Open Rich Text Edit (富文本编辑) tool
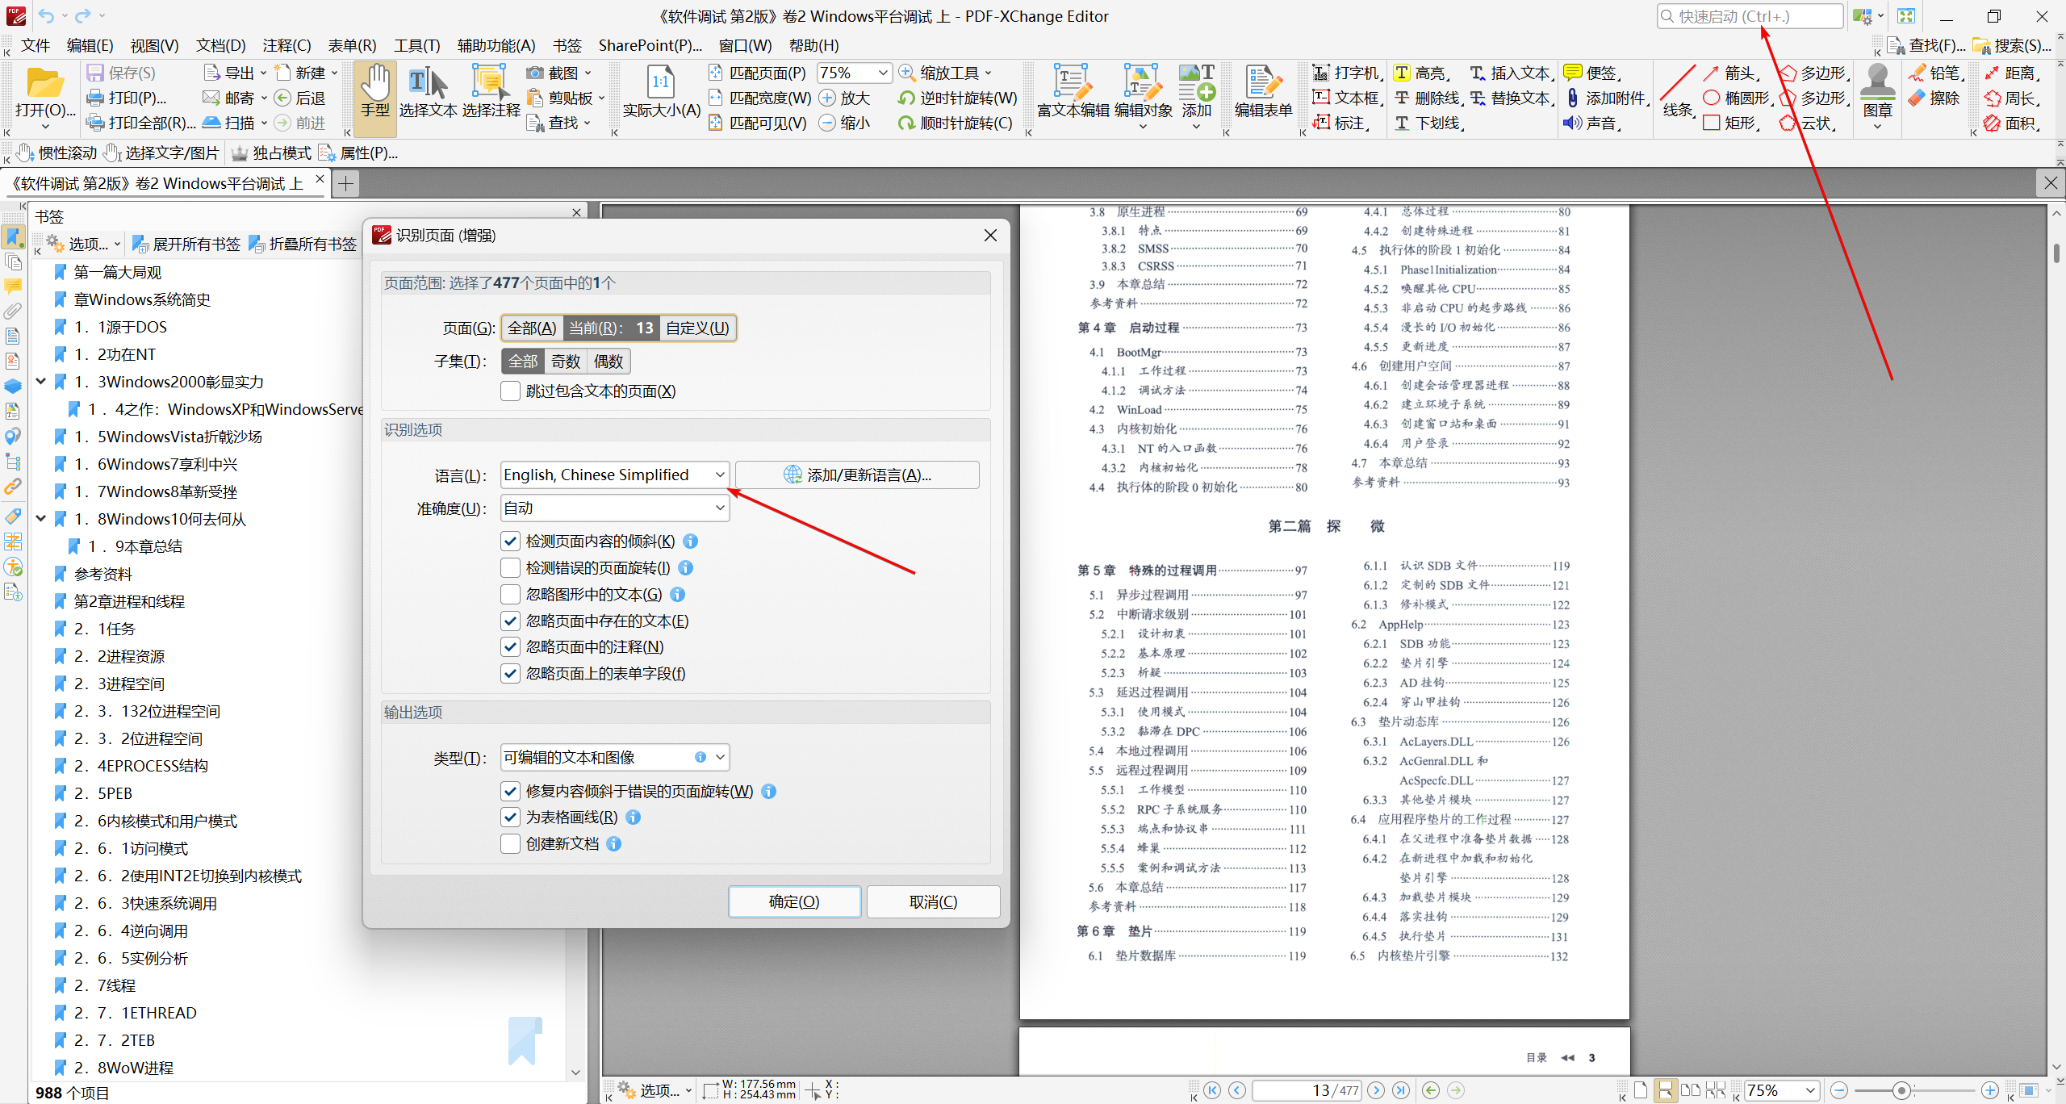Image resolution: width=2066 pixels, height=1104 pixels. 1073,92
